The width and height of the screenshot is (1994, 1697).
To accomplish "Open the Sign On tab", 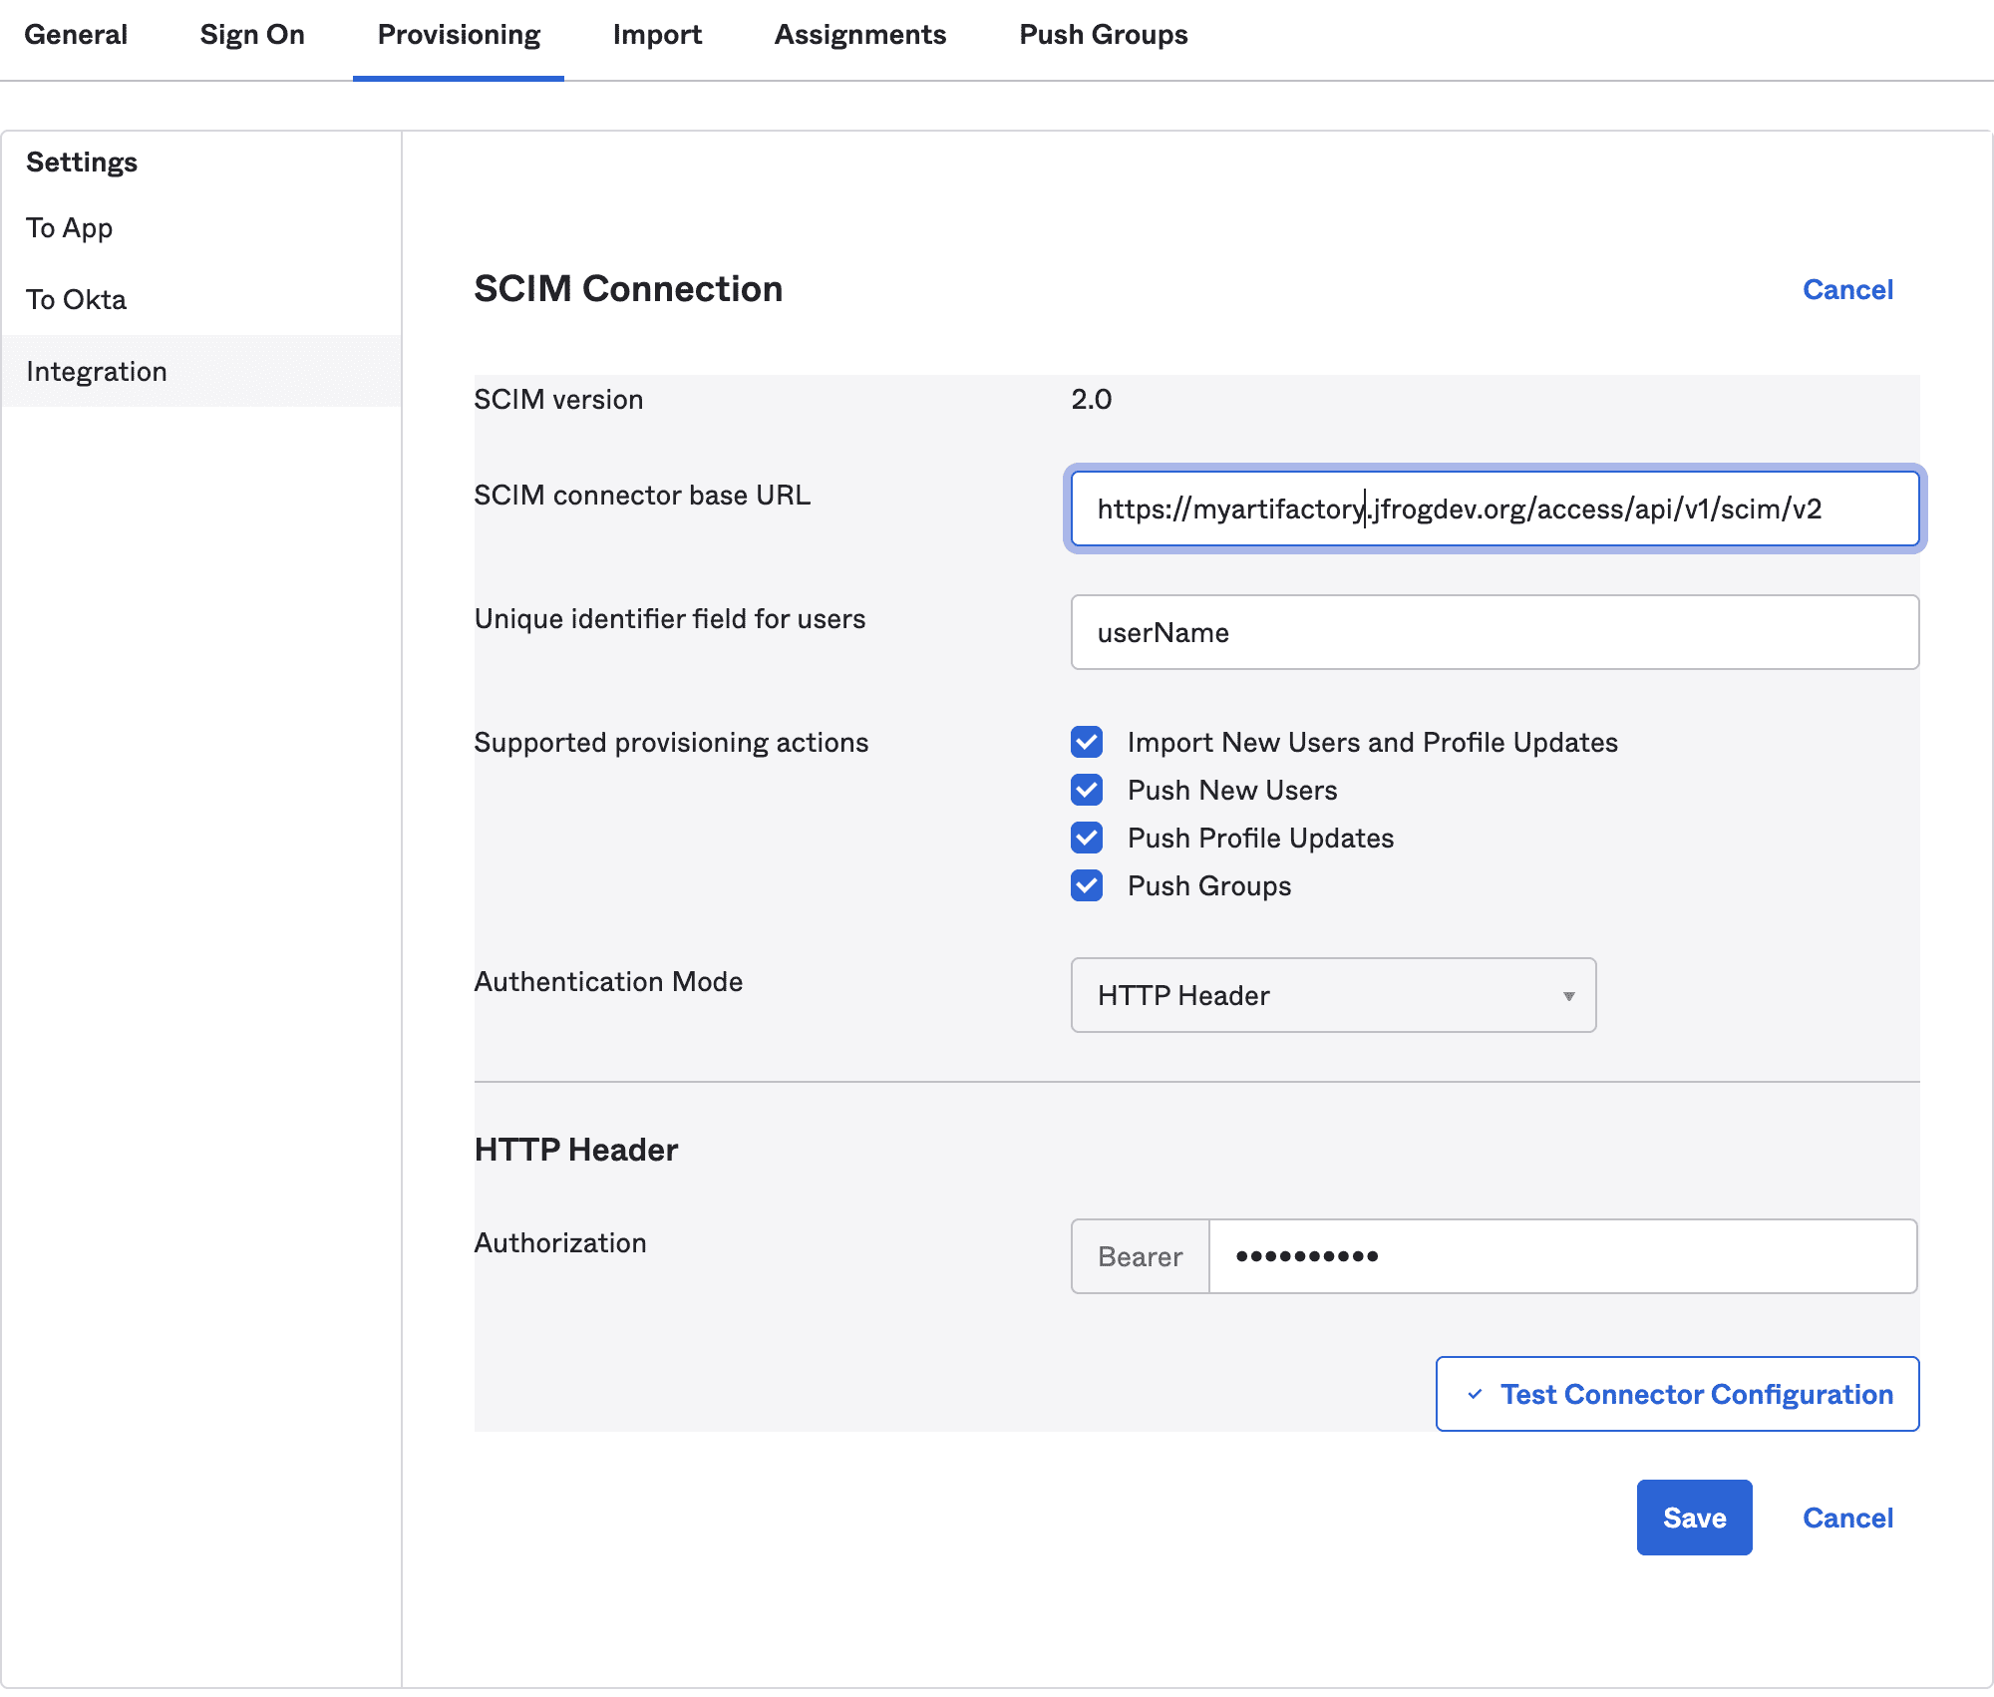I will click(251, 34).
